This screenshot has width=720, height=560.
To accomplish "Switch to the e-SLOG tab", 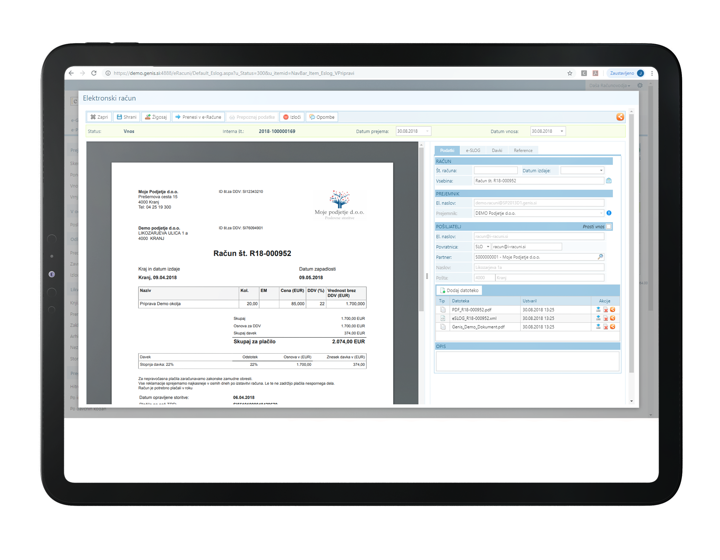I will coord(473,150).
